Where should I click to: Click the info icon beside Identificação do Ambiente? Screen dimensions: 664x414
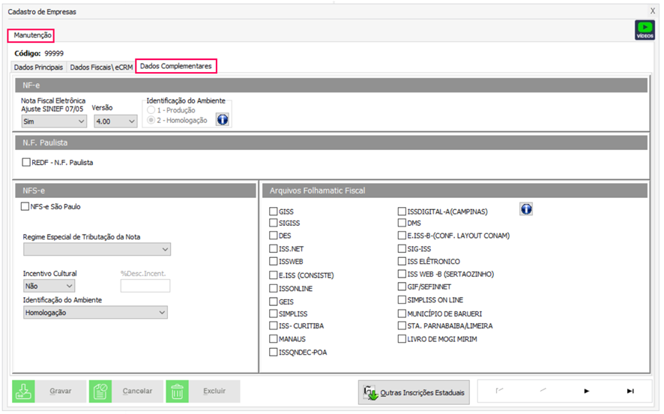223,119
